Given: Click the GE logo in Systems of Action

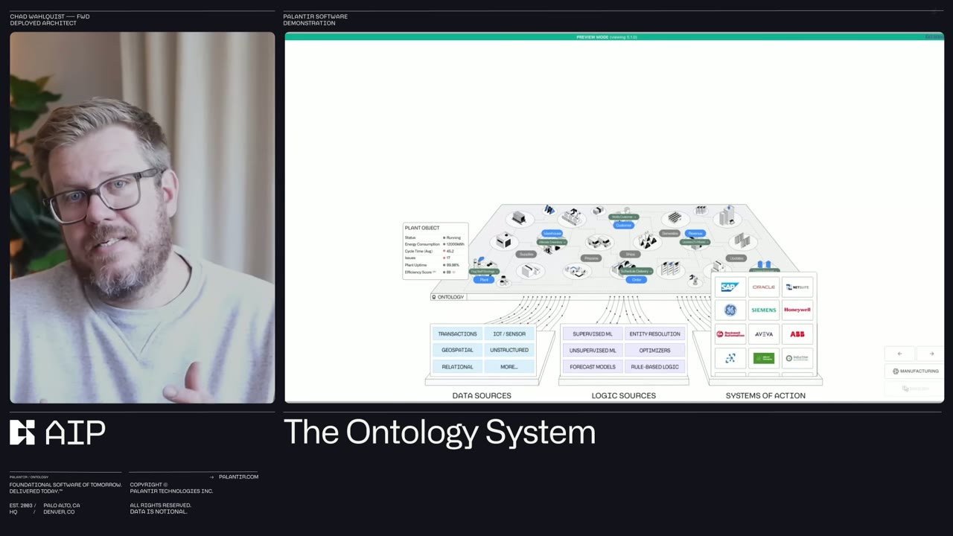Looking at the screenshot, I should pyautogui.click(x=730, y=310).
